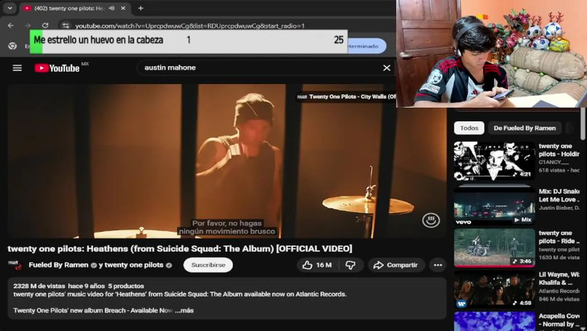Open the Lil Wayne, Wiz Khalifa video thumbnail

(x=494, y=290)
